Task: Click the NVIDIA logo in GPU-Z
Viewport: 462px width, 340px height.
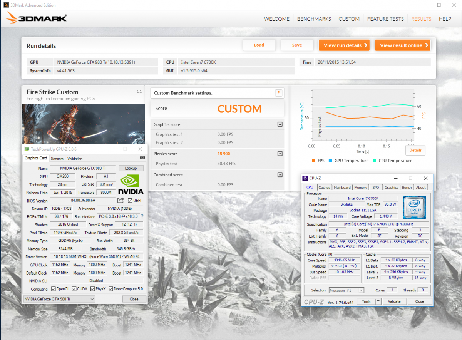Action: pos(131,184)
